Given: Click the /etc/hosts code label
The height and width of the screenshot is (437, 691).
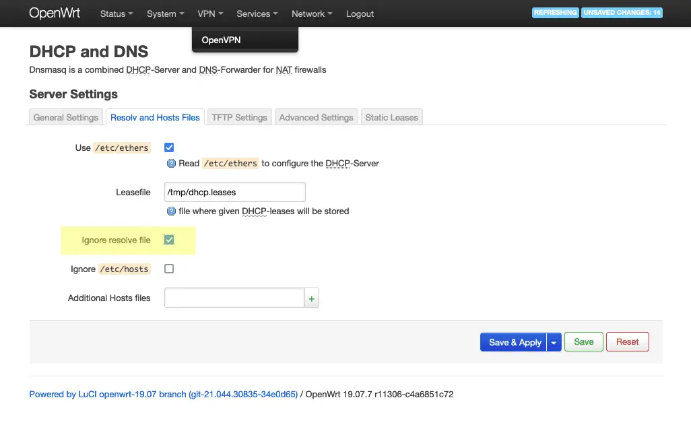Looking at the screenshot, I should 125,269.
